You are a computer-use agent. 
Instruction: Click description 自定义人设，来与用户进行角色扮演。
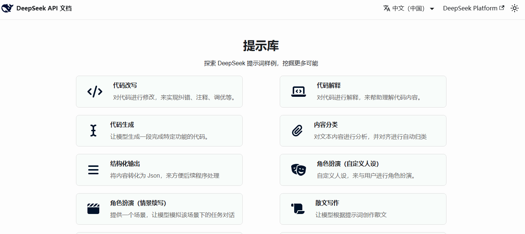366,175
